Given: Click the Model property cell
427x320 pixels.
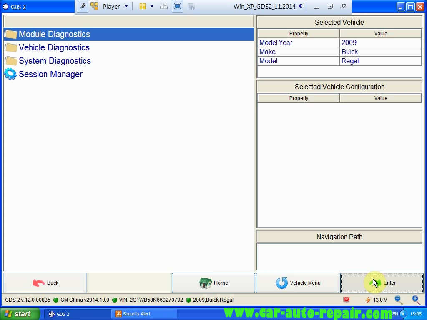Looking at the screenshot, I should 299,61.
